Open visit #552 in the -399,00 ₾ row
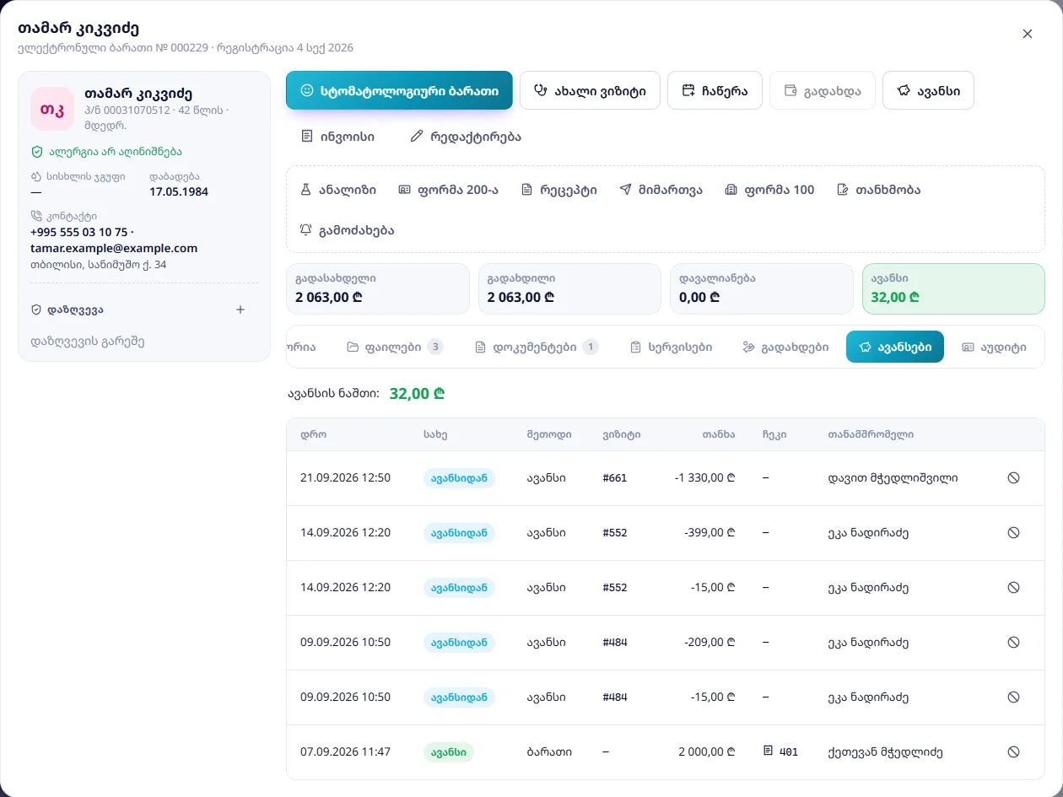The image size is (1063, 797). click(x=615, y=532)
